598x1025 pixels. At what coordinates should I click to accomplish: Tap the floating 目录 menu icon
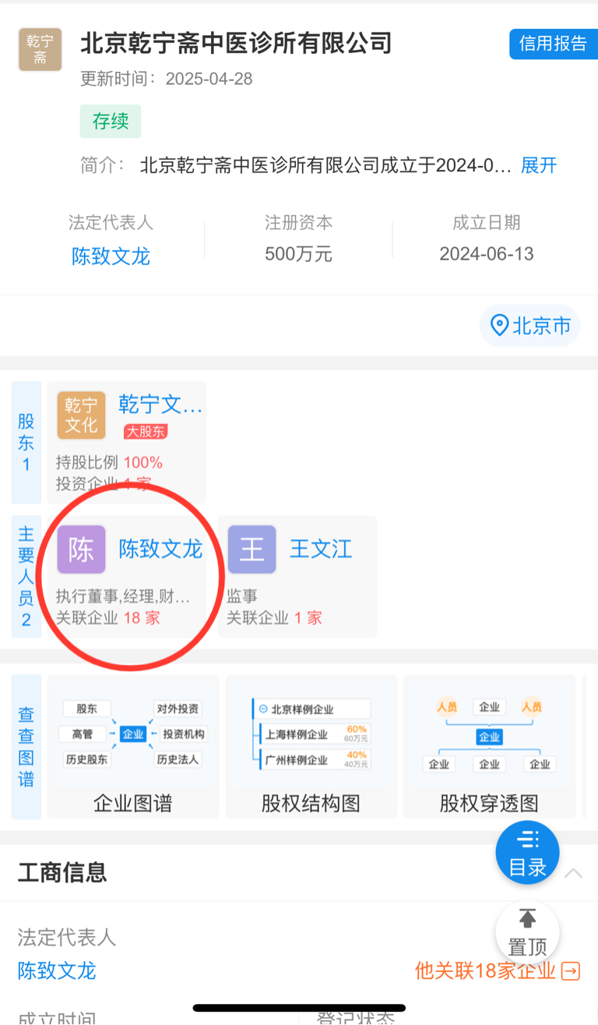point(528,852)
